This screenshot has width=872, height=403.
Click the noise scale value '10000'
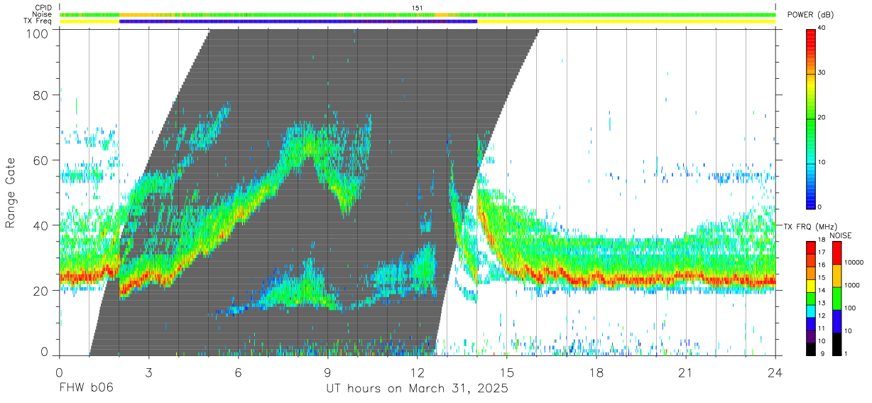(x=854, y=263)
